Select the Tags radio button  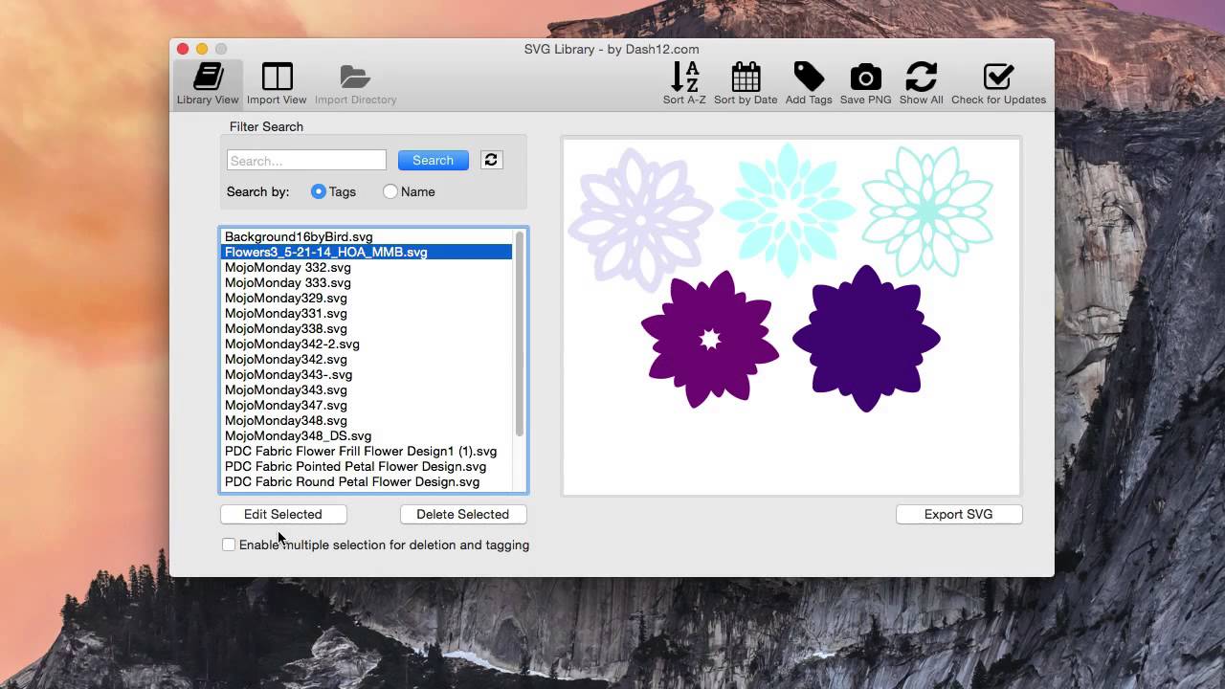[x=319, y=191]
